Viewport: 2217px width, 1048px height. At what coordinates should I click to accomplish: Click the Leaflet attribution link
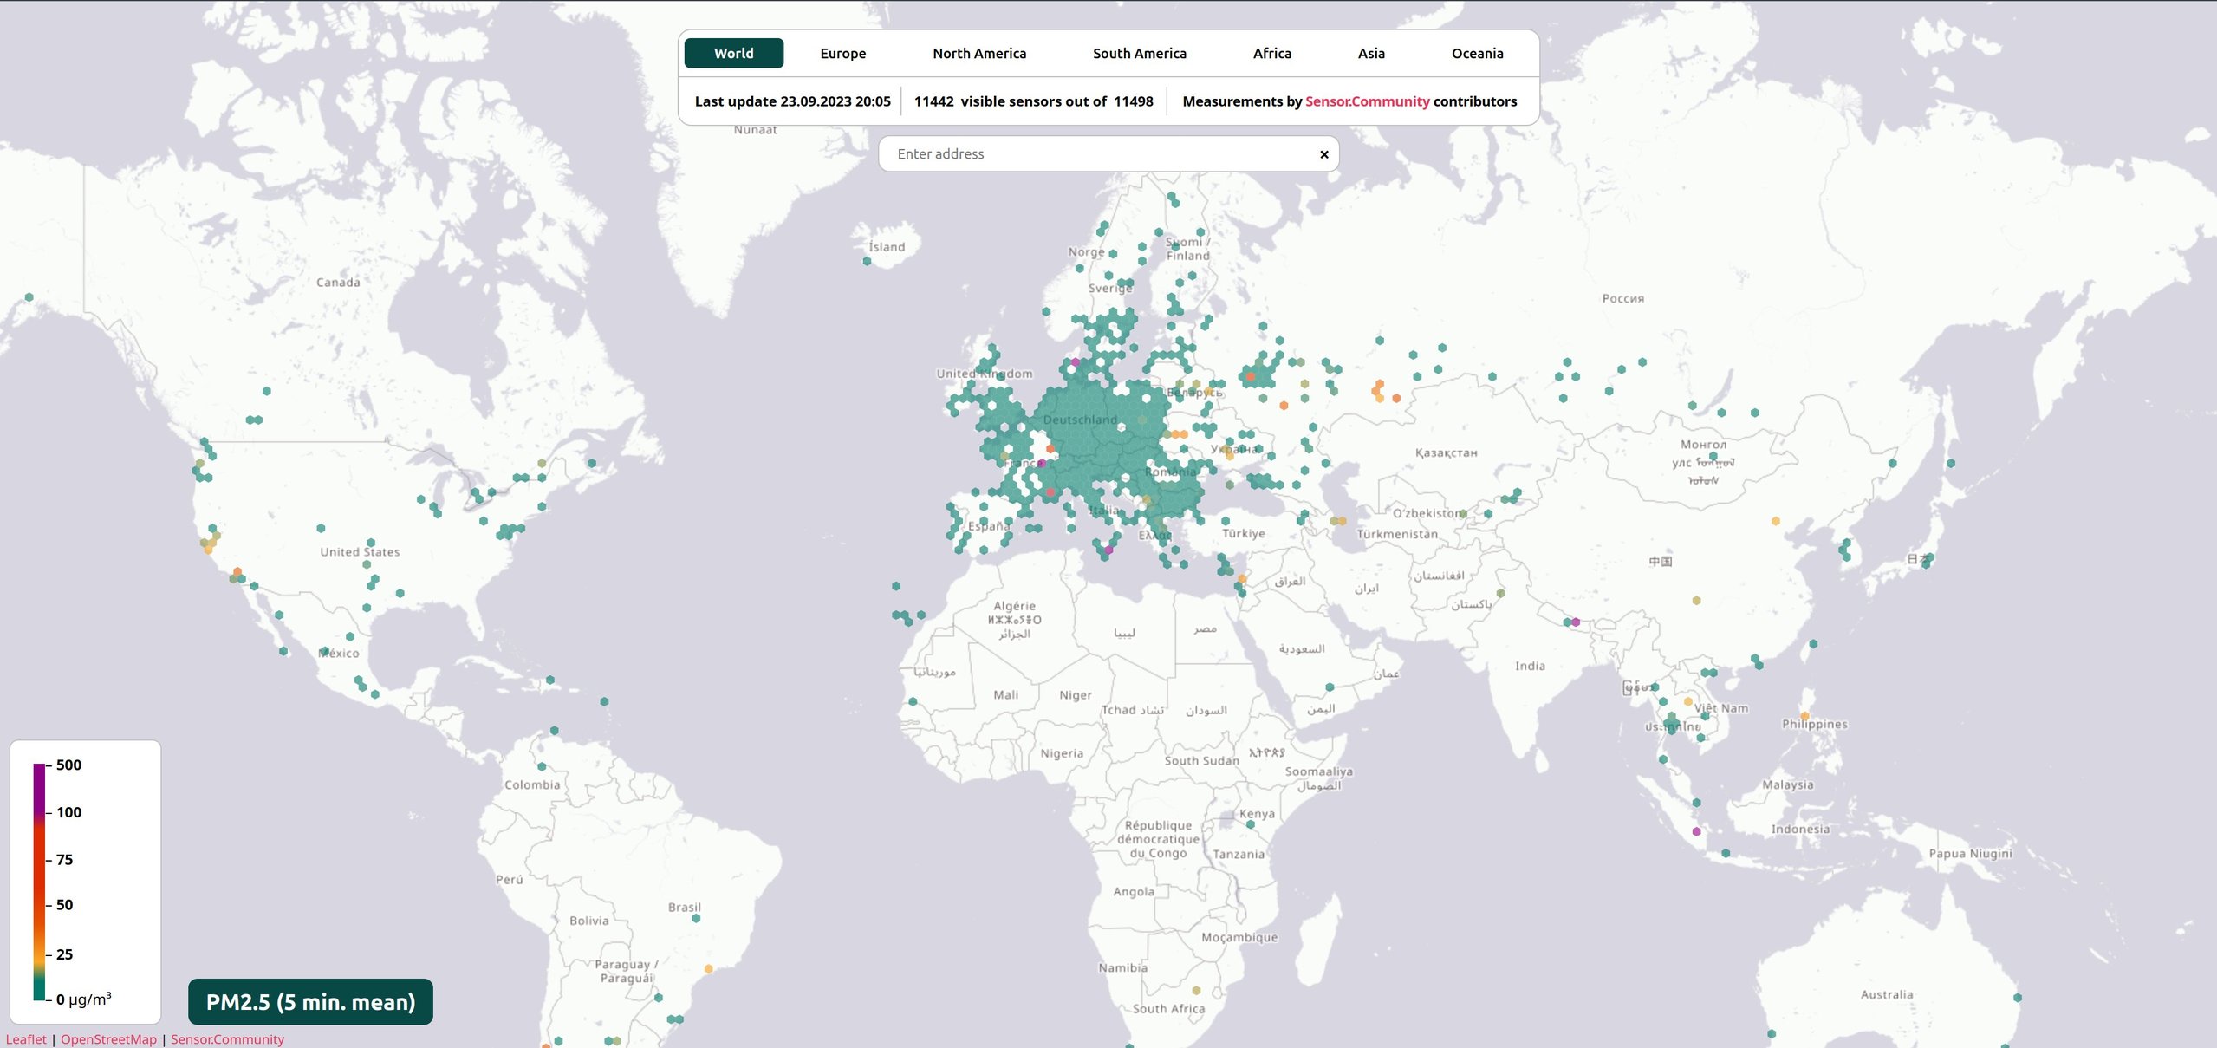(27, 1038)
